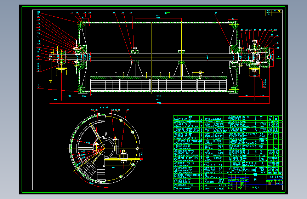Select callout number 28 above the drum
Image resolution: width=307 pixels, height=199 pixels.
(123, 12)
